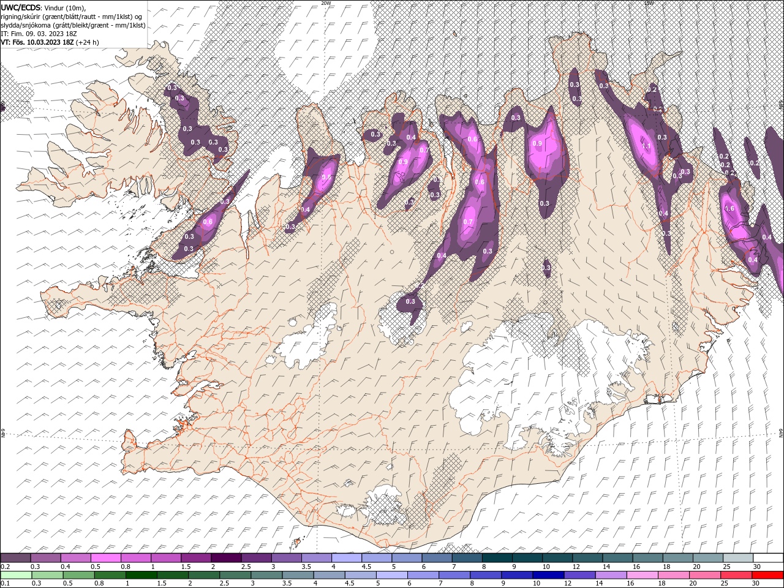The height and width of the screenshot is (588, 784).
Task: Select the '0.2' tick label of the snow legend
Action: 5,567
